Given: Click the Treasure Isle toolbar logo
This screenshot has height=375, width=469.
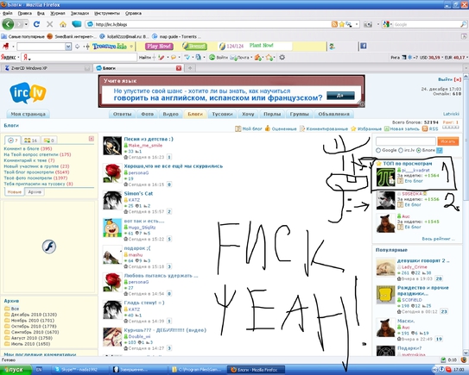Looking at the screenshot, I should pyautogui.click(x=110, y=47).
